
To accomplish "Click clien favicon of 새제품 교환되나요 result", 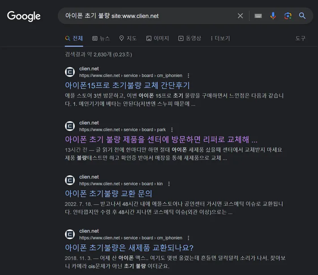I will coord(70,234).
